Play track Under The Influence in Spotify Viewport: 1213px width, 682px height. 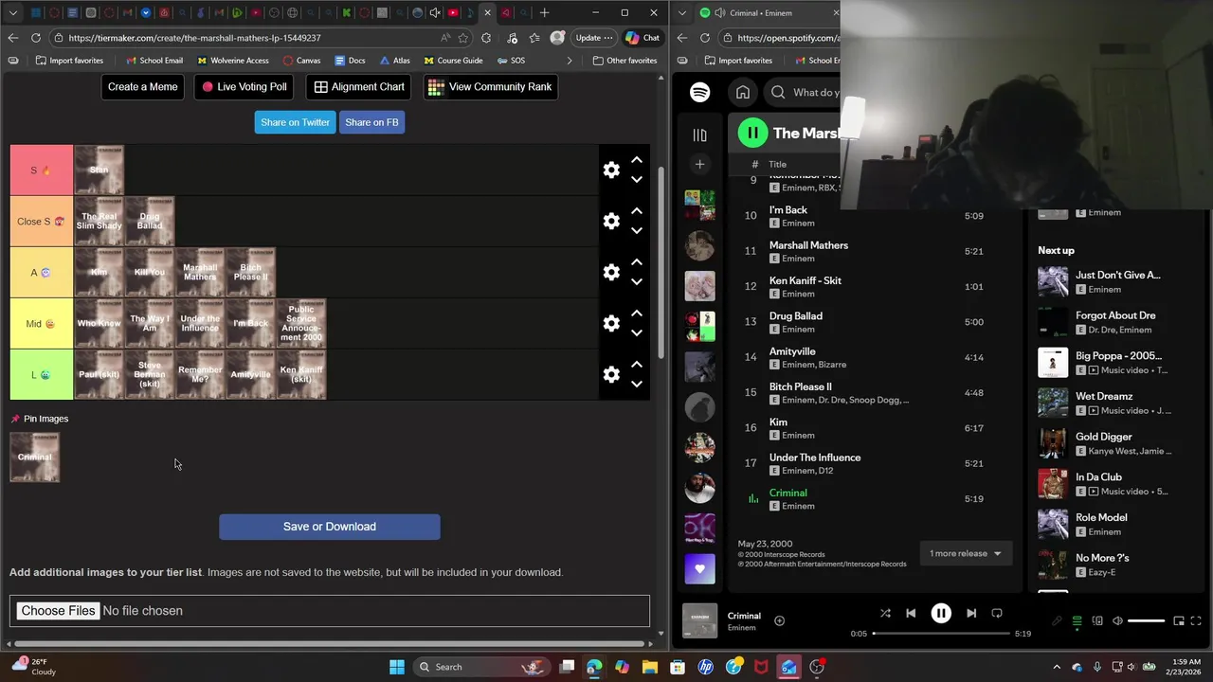tap(815, 458)
